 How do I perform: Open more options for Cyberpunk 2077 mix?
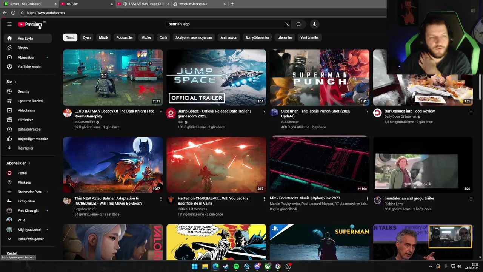(x=367, y=199)
